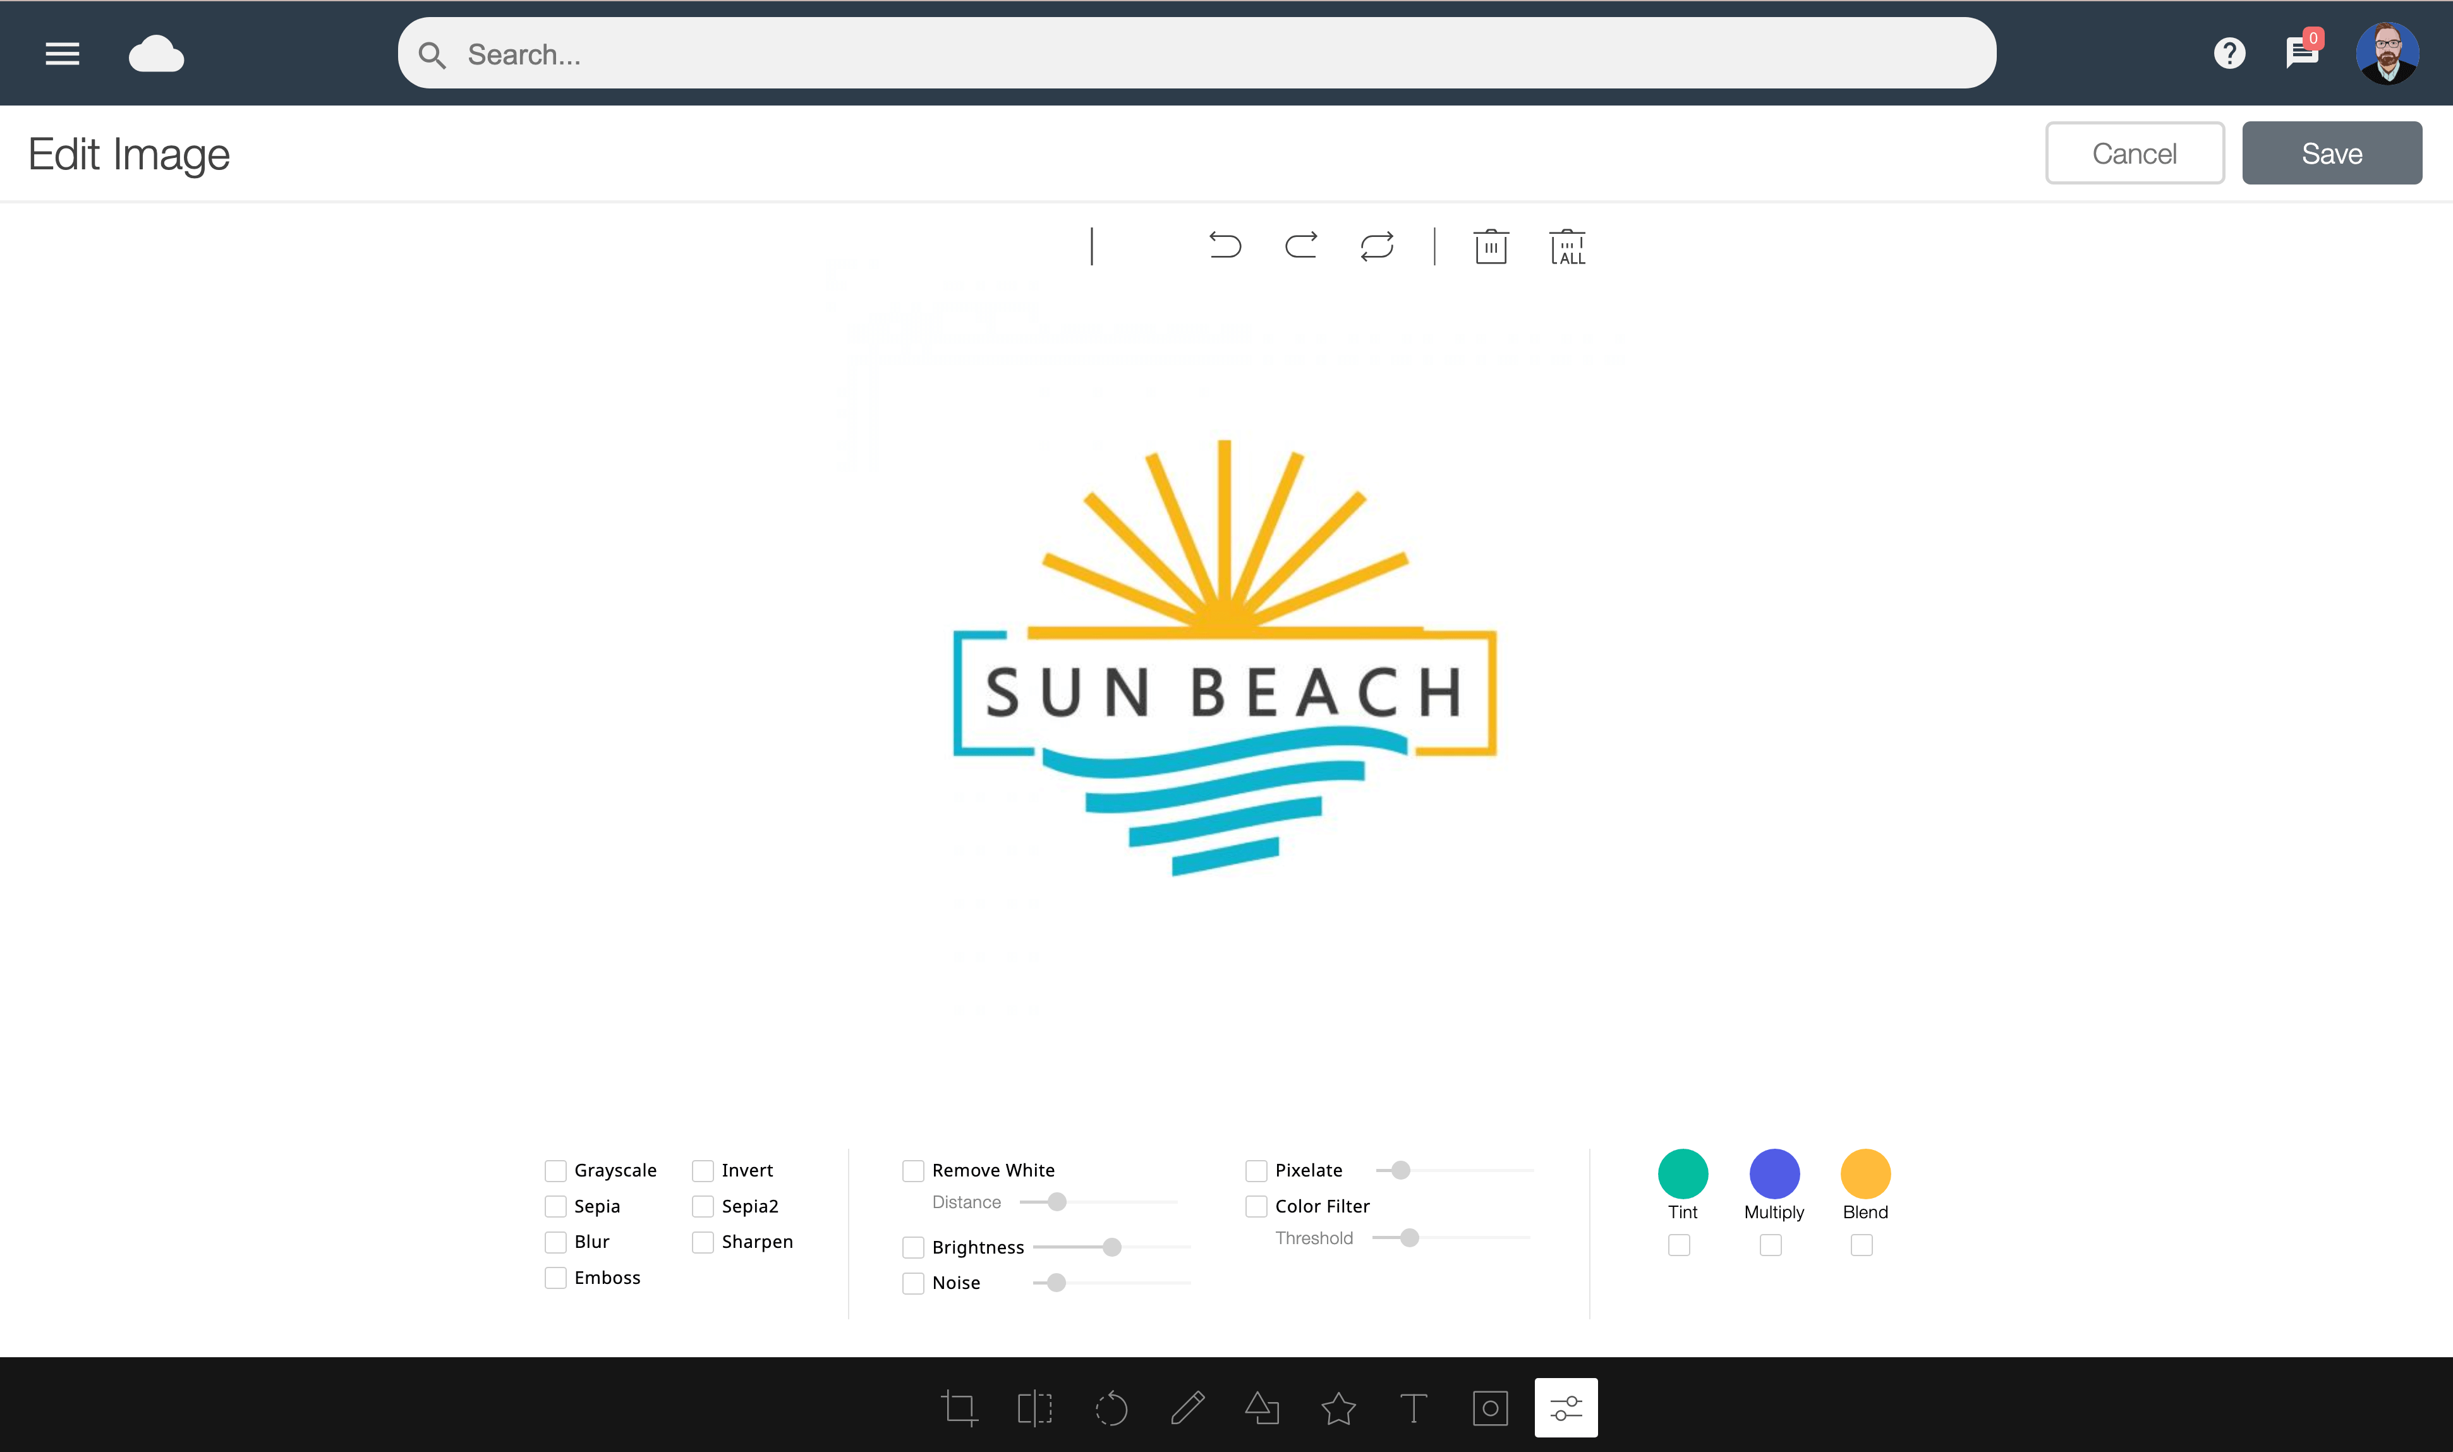This screenshot has width=2453, height=1452.
Task: Enable the Sharpen filter
Action: [x=703, y=1242]
